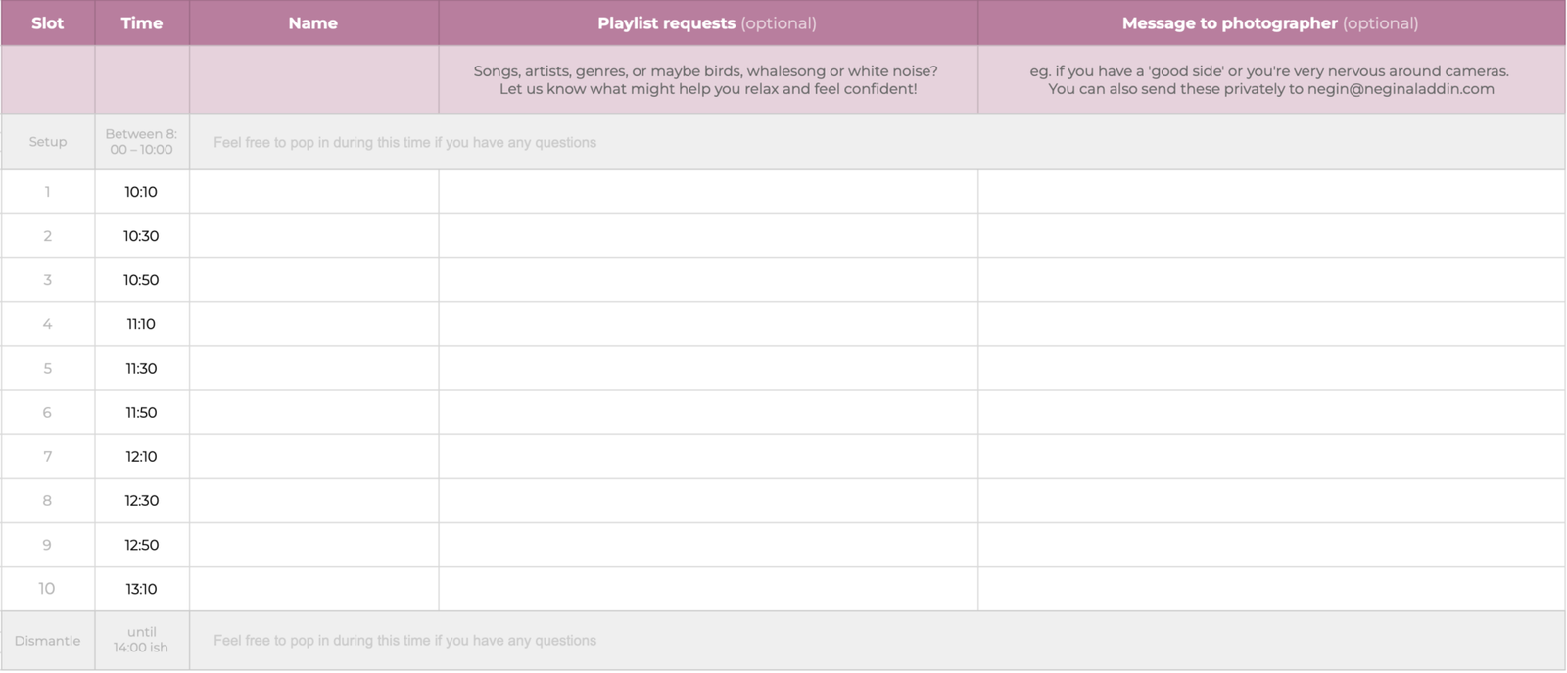Screen dimensions: 1567x673
Task: Select the Name column header
Action: coord(314,22)
